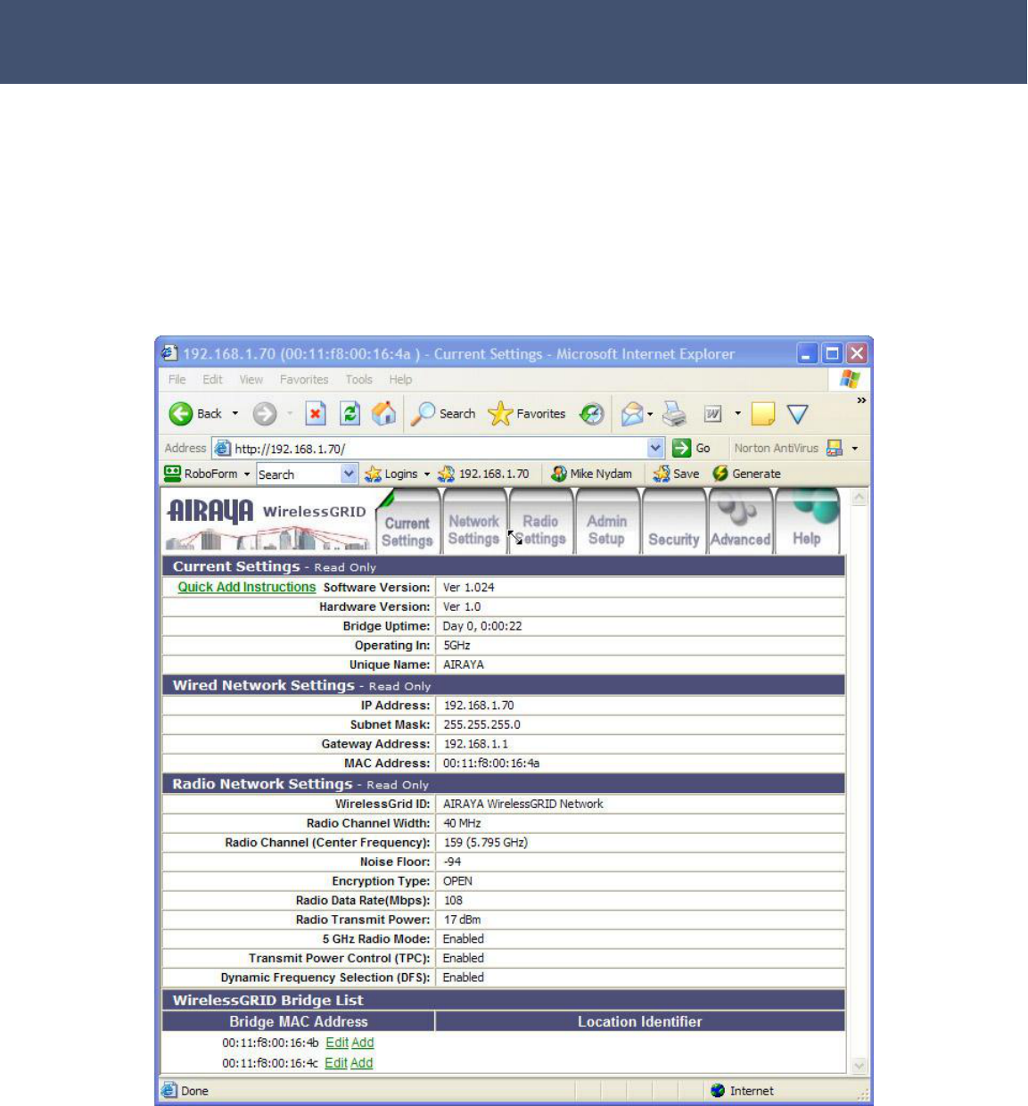The height and width of the screenshot is (1106, 1028).
Task: Click the Gateway Address value 192.168.1.1
Action: pyautogui.click(x=475, y=744)
